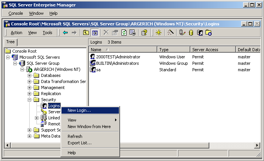This screenshot has width=264, height=161.
Task: Select the Console Root tree item
Action: click(x=24, y=51)
